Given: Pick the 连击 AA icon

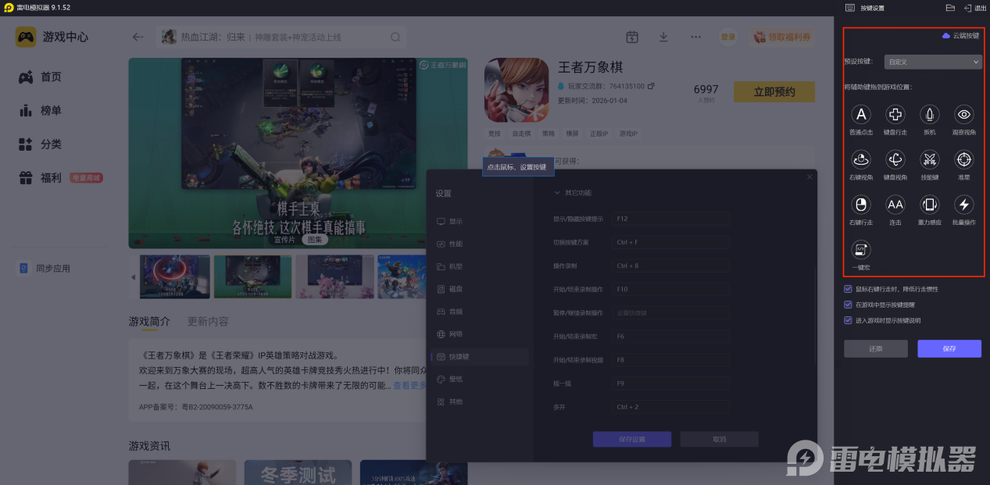Looking at the screenshot, I should pos(895,205).
